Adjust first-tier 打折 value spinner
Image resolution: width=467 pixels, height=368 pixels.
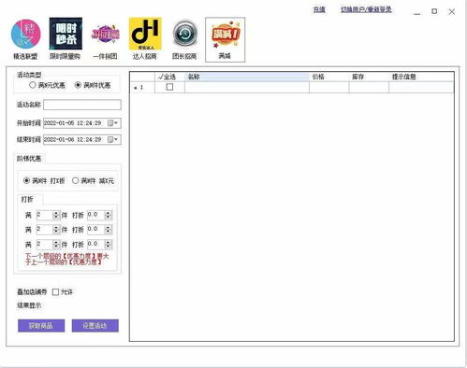(x=108, y=215)
